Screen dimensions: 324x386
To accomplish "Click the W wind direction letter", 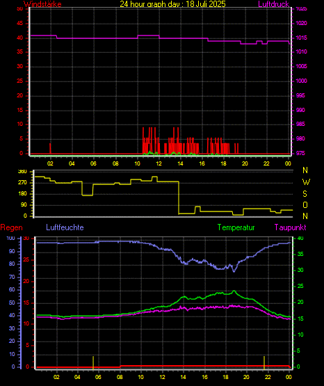I will pos(306,182).
